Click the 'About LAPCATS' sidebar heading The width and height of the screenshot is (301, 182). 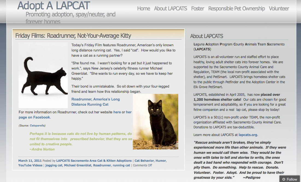point(207,36)
